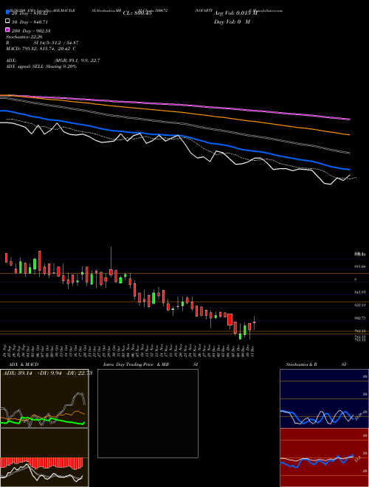Click the 'Avg Vol: 0.013 M' label
The height and width of the screenshot is (487, 369).
(235, 13)
